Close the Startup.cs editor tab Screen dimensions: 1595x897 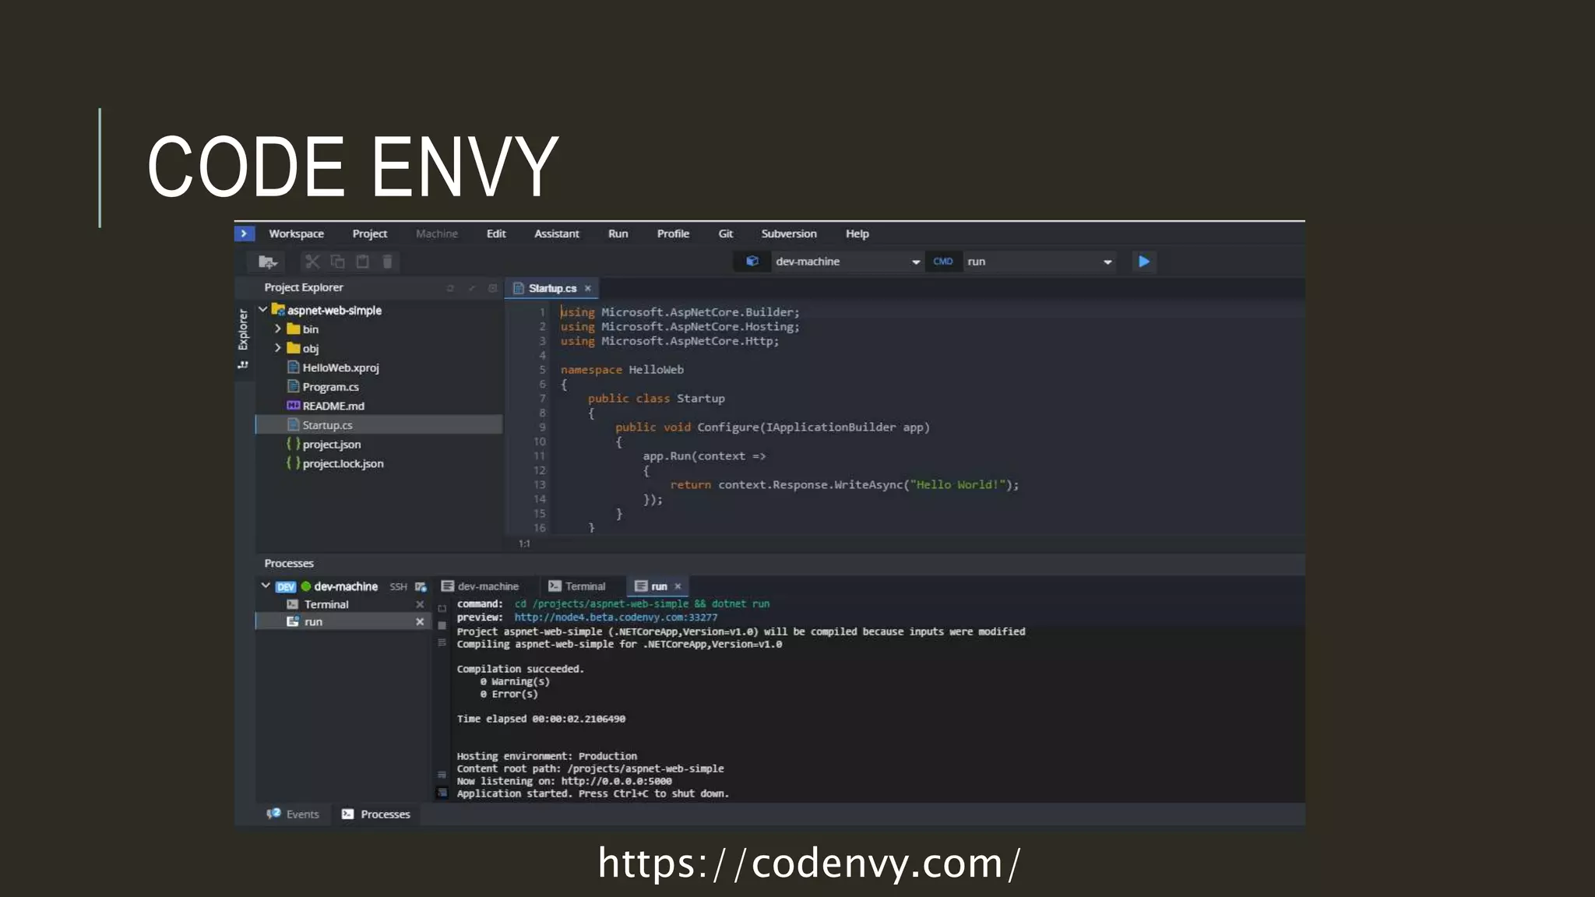click(588, 289)
